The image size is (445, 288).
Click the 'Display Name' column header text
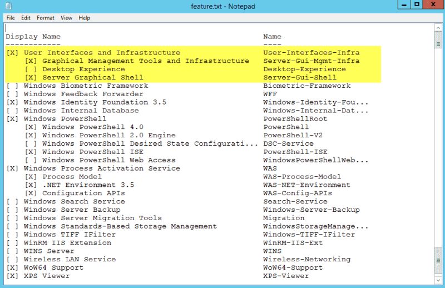pyautogui.click(x=33, y=37)
